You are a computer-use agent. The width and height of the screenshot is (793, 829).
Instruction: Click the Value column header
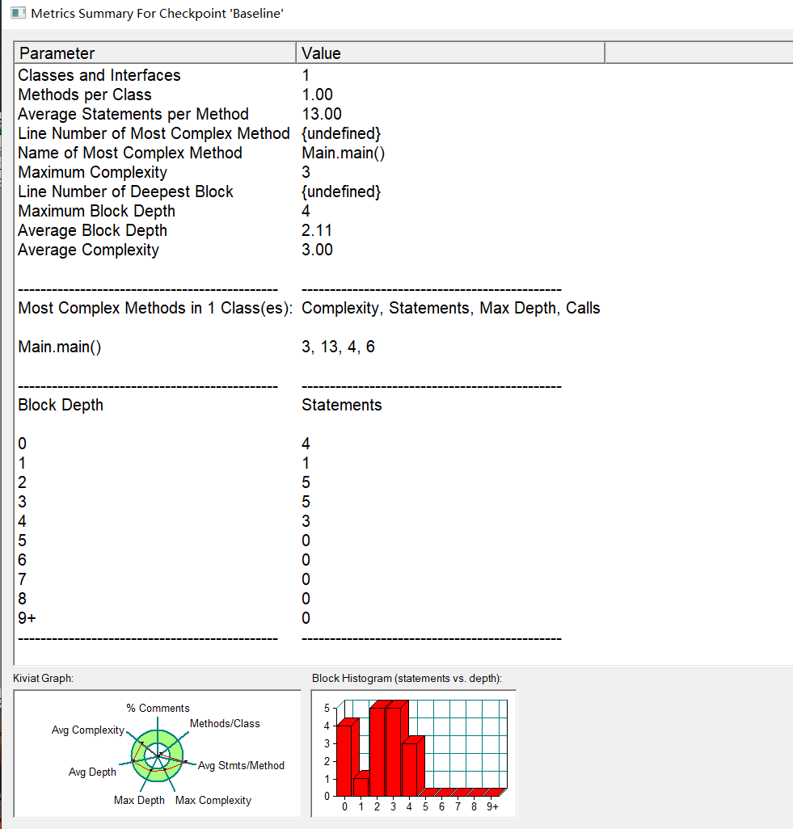coord(450,53)
